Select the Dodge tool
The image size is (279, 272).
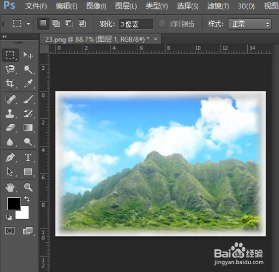(x=28, y=141)
